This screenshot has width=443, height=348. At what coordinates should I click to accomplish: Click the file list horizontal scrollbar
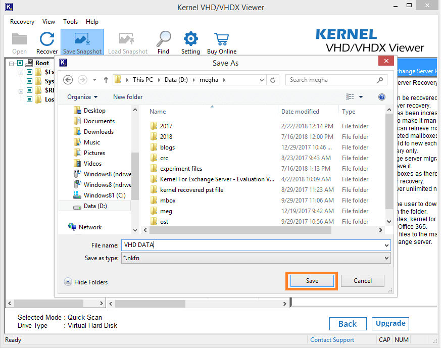point(240,230)
